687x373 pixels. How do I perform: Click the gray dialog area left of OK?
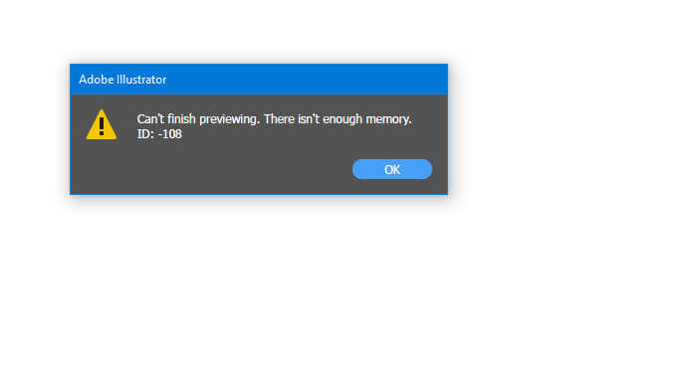click(241, 169)
